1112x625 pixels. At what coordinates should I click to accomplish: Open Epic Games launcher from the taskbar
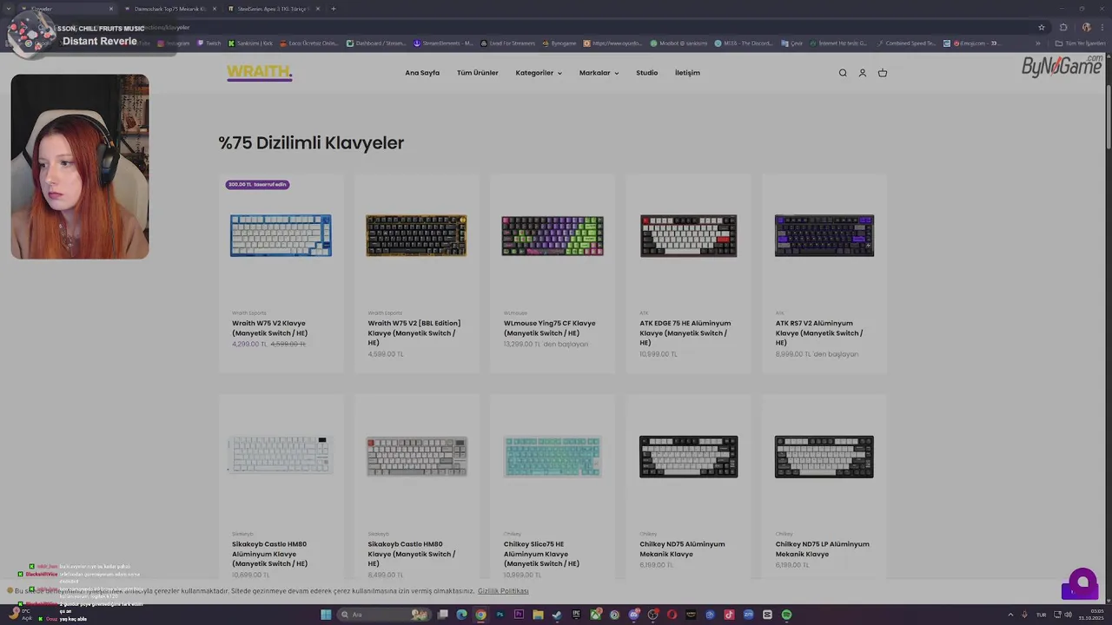tap(576, 615)
